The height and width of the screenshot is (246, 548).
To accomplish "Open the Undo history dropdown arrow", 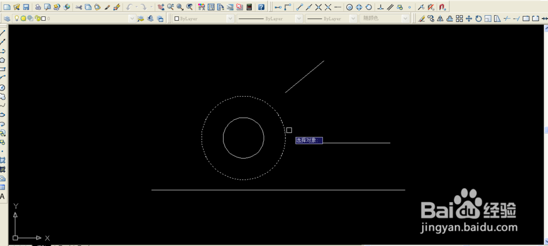I will point(136,7).
